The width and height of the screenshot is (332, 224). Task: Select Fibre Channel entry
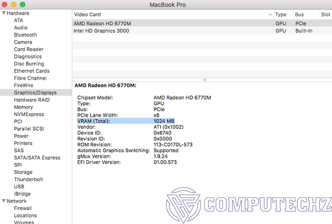click(x=30, y=78)
